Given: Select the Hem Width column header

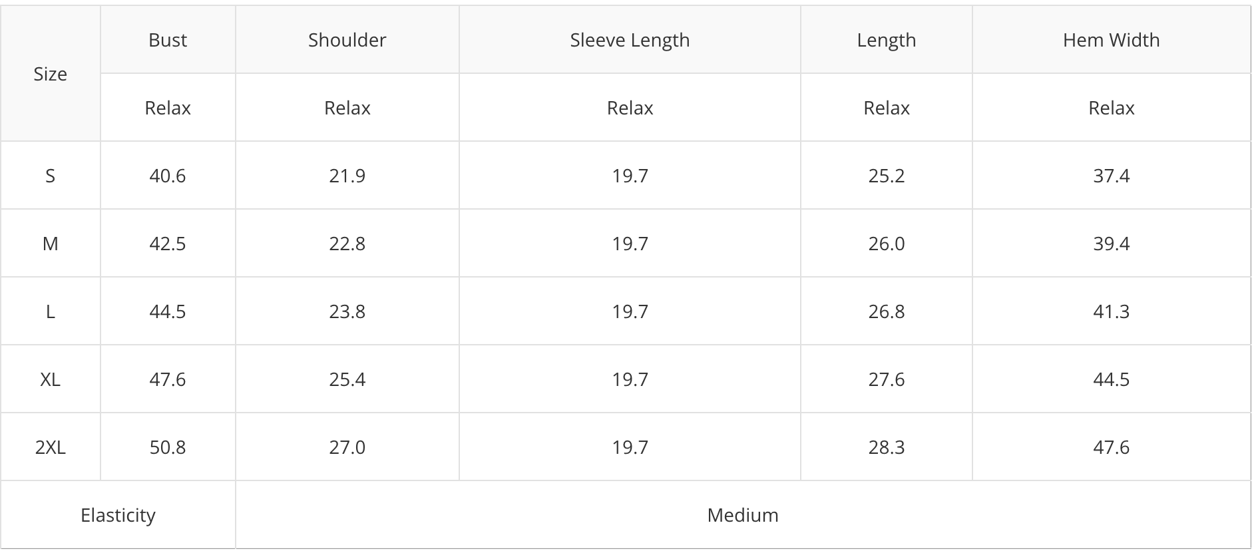Looking at the screenshot, I should click(x=1111, y=40).
